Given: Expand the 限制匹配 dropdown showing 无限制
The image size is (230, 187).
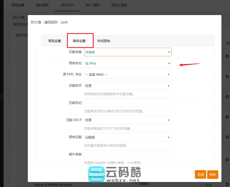Looking at the screenshot, I should tap(128, 137).
